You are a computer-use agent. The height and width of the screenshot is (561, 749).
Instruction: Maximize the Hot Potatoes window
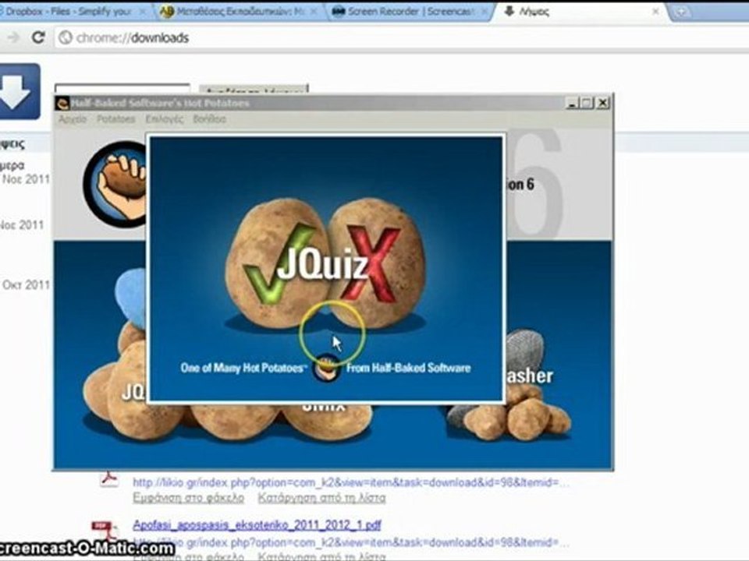[x=587, y=103]
